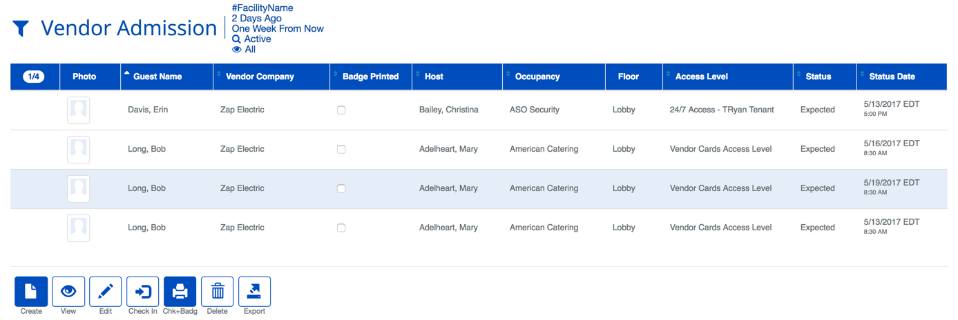Click the Create document icon
This screenshot has height=320, width=958.
click(x=31, y=292)
